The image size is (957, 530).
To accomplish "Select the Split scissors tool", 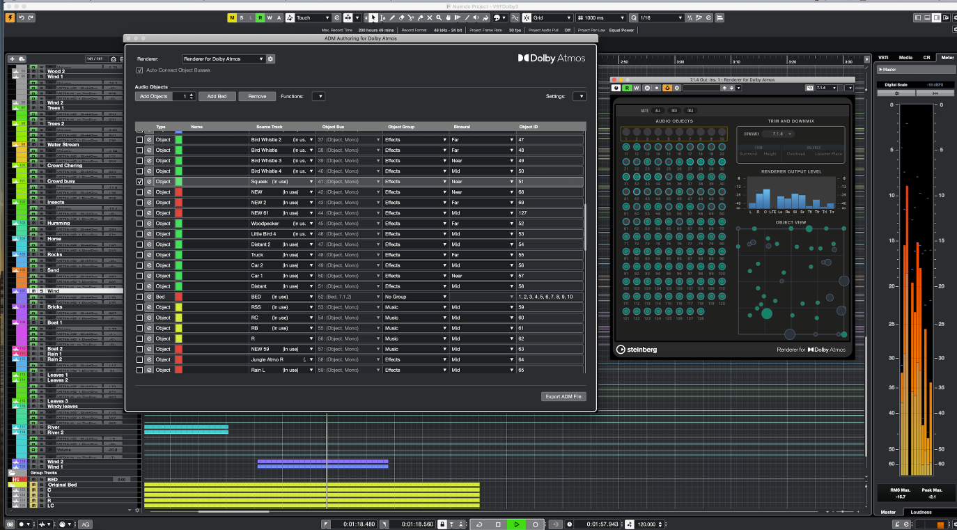I will point(411,17).
